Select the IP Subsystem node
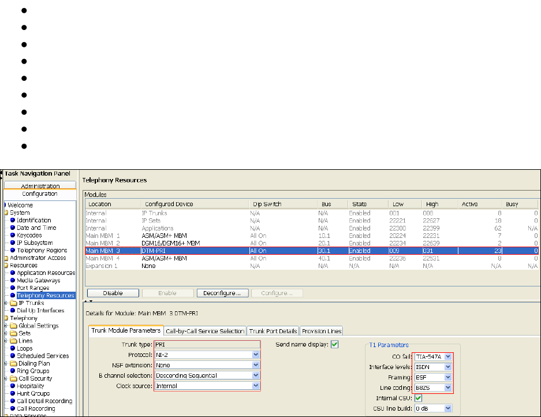541x417 pixels. (x=34, y=243)
